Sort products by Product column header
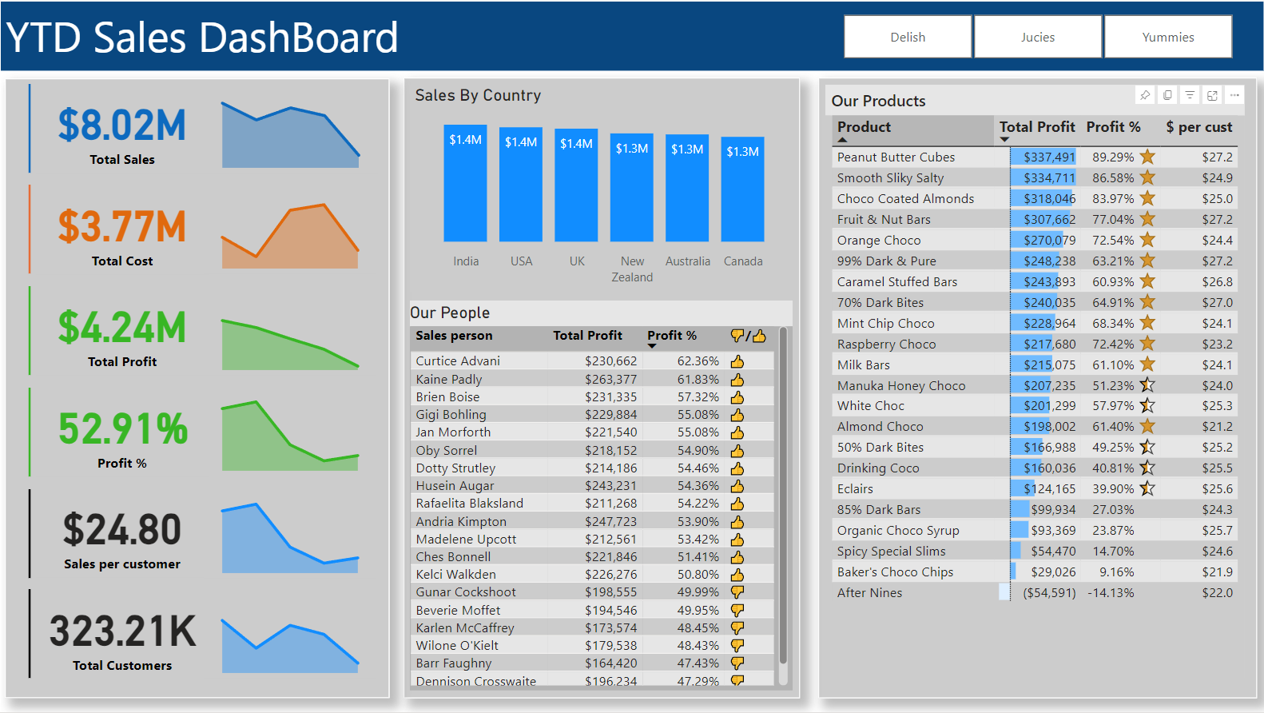Viewport: 1264px width, 713px height. [x=864, y=127]
